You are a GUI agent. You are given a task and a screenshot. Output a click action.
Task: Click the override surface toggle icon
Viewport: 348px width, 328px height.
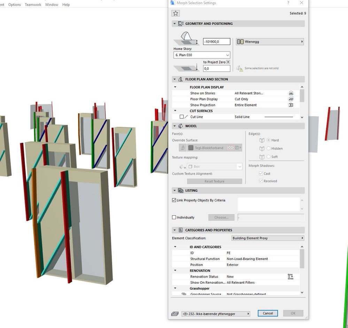coord(183,148)
